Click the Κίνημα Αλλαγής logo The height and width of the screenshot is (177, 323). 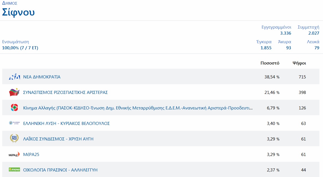click(x=14, y=108)
